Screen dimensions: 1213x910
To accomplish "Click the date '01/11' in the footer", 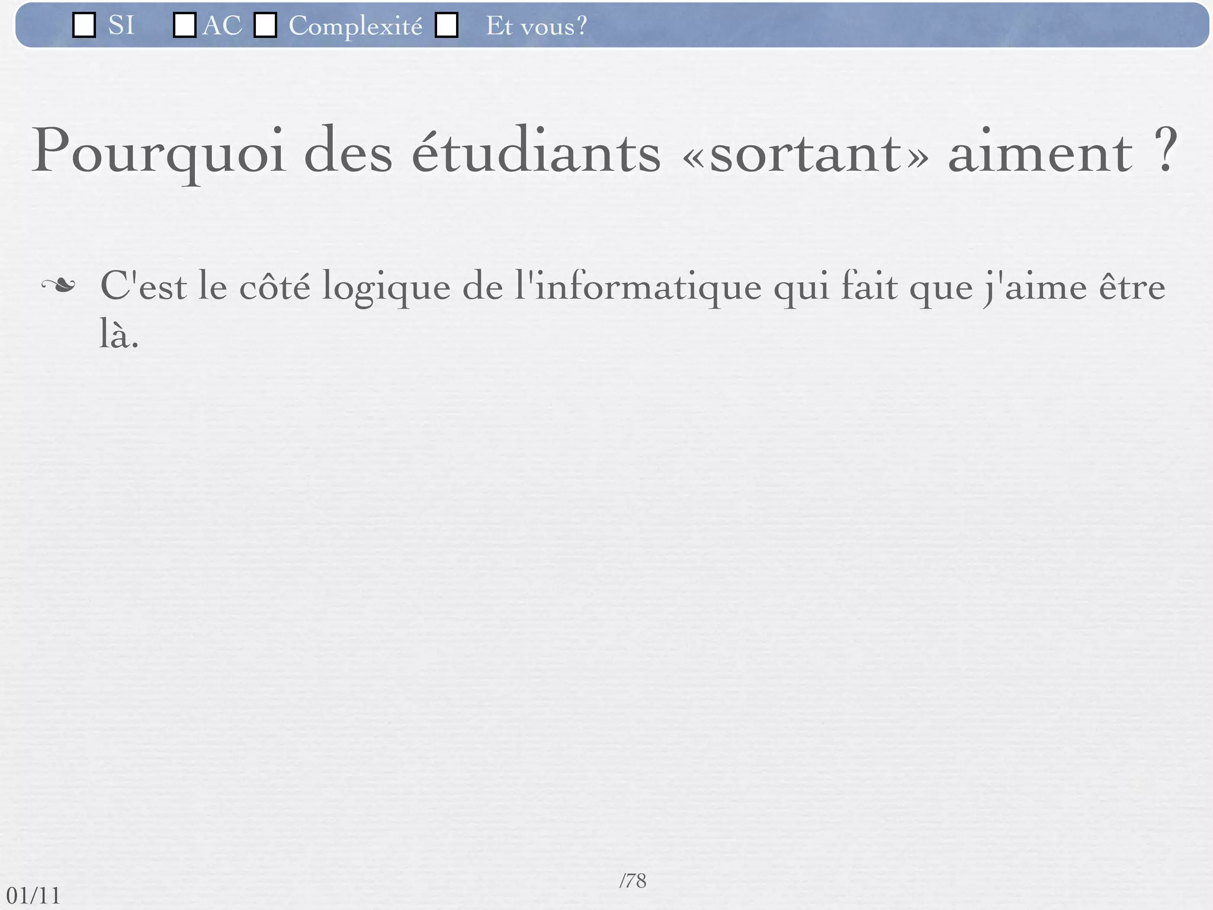I will pos(33,896).
